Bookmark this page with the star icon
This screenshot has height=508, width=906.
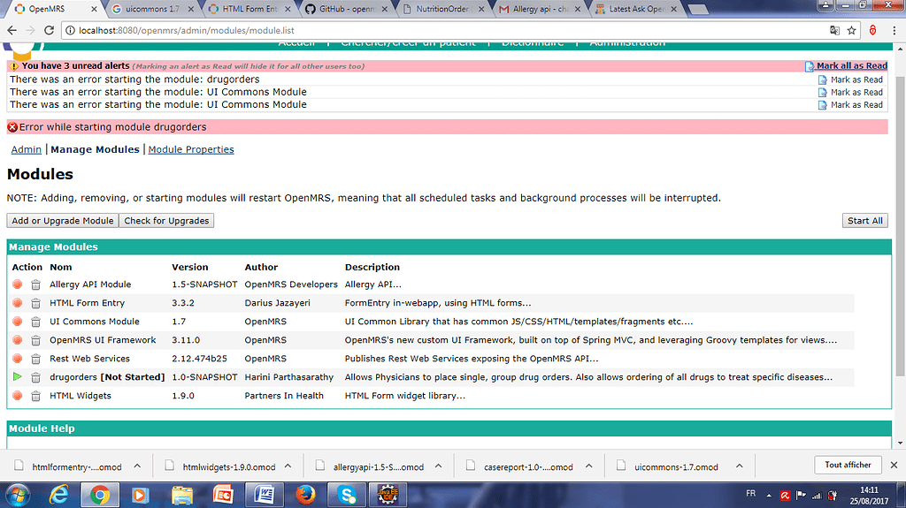[x=851, y=30]
